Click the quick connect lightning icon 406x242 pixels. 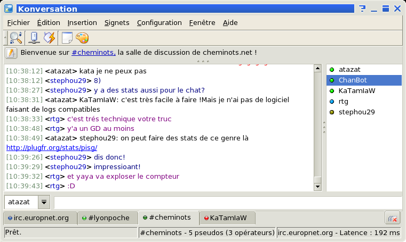[x=49, y=38]
